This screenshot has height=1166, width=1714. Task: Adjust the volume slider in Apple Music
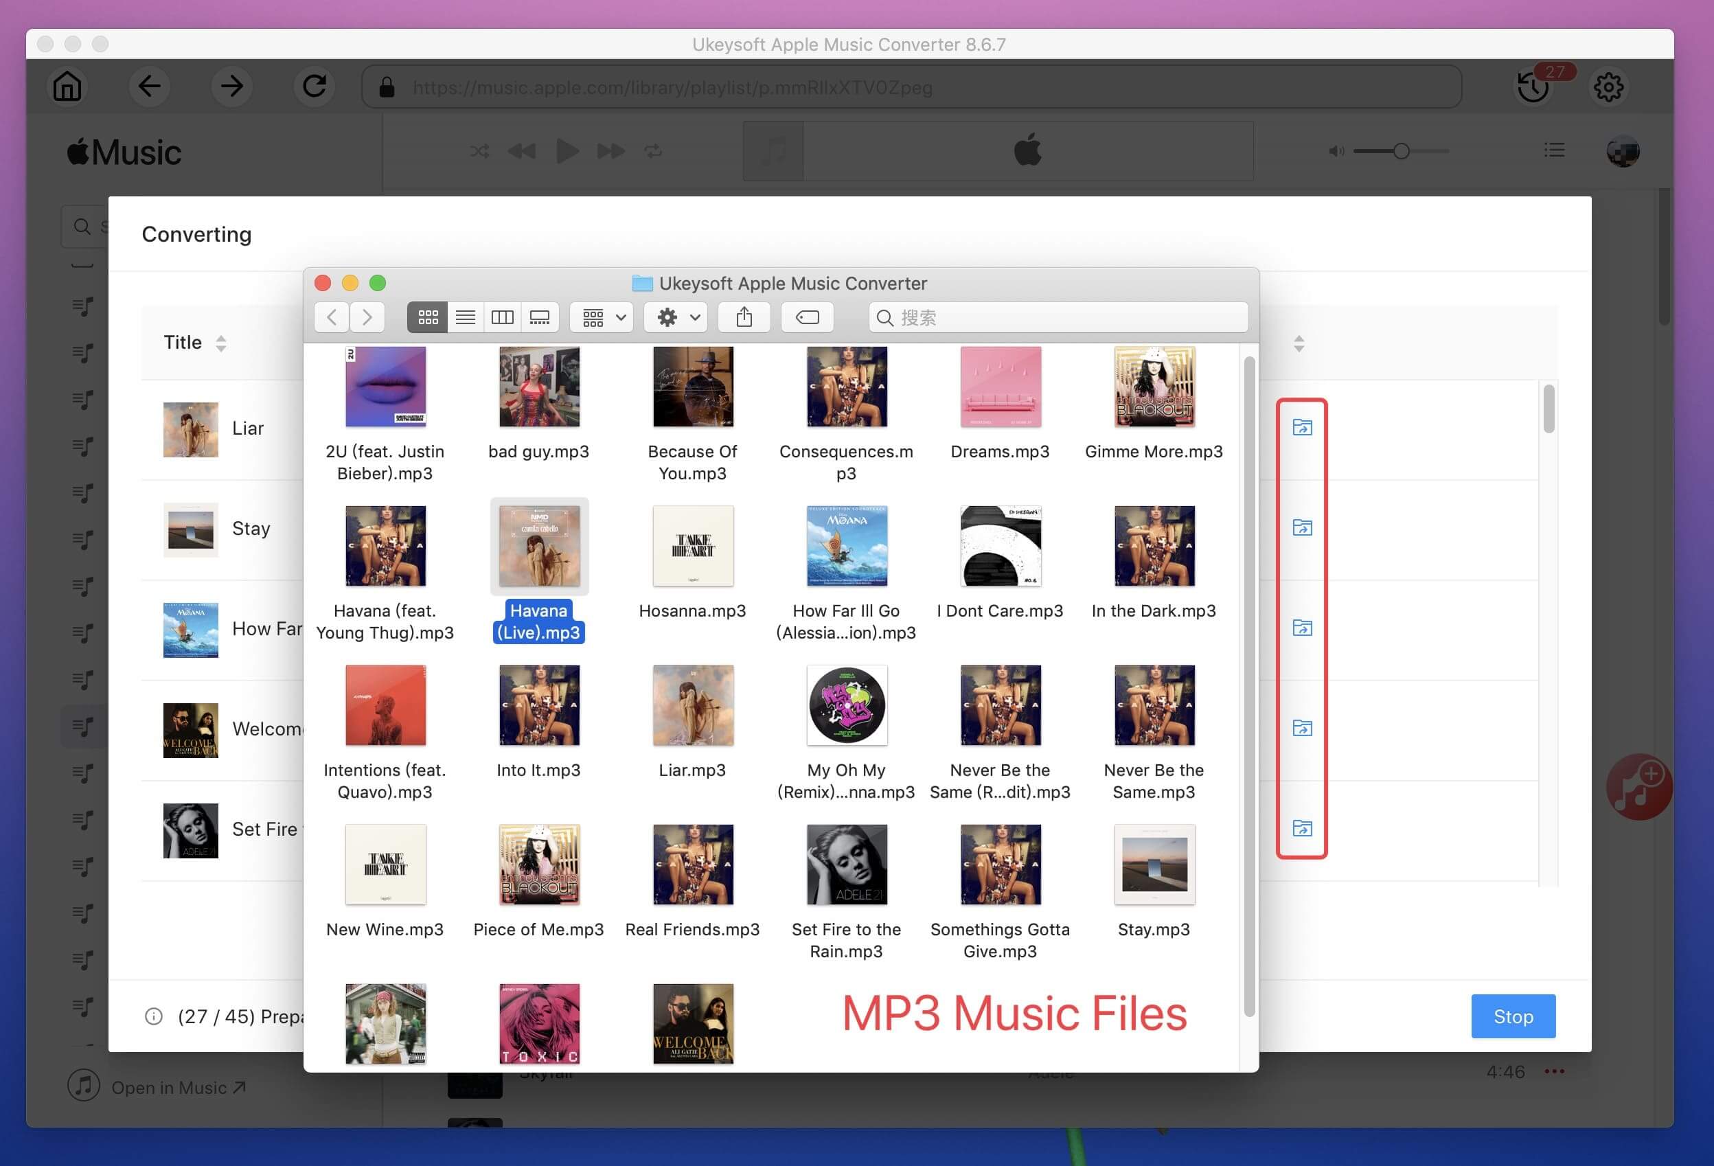pyautogui.click(x=1403, y=151)
